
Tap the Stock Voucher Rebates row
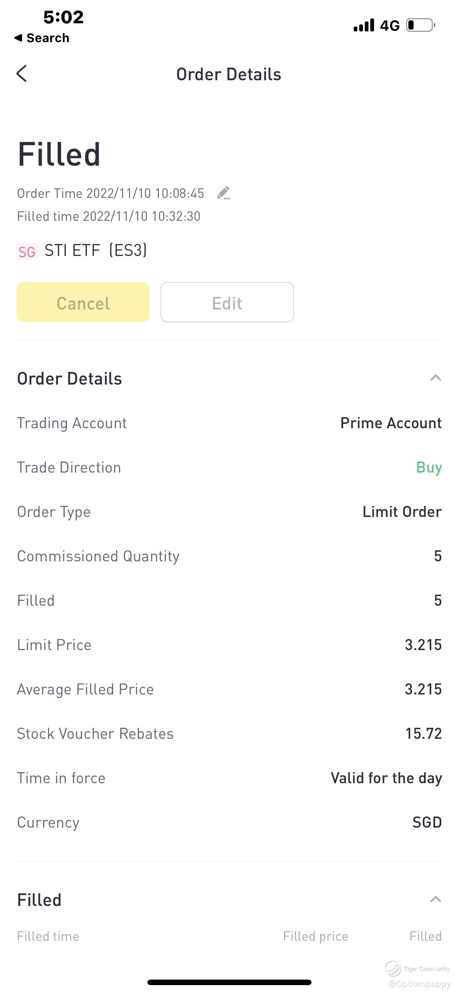229,734
